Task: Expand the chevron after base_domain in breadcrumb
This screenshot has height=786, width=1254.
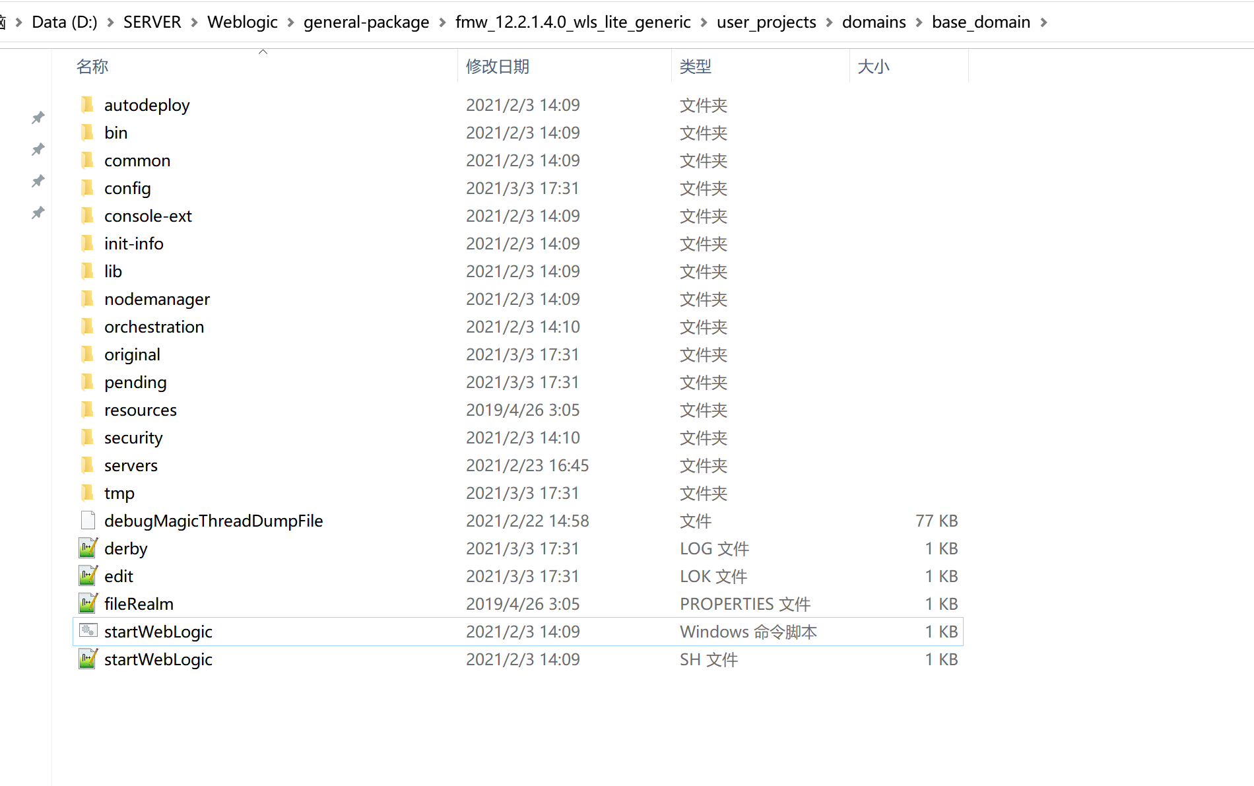Action: 1045,22
